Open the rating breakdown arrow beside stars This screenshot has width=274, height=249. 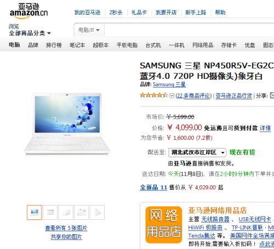tap(172, 95)
